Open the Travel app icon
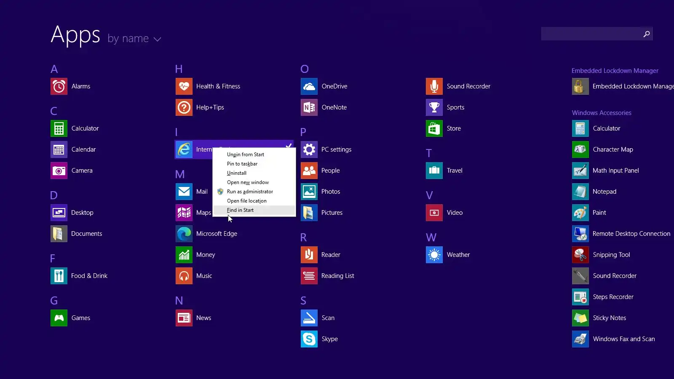Image resolution: width=674 pixels, height=379 pixels. click(x=434, y=171)
